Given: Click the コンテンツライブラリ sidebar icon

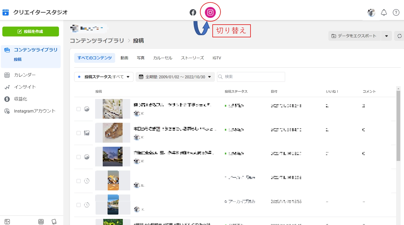Looking at the screenshot, I should (7, 50).
